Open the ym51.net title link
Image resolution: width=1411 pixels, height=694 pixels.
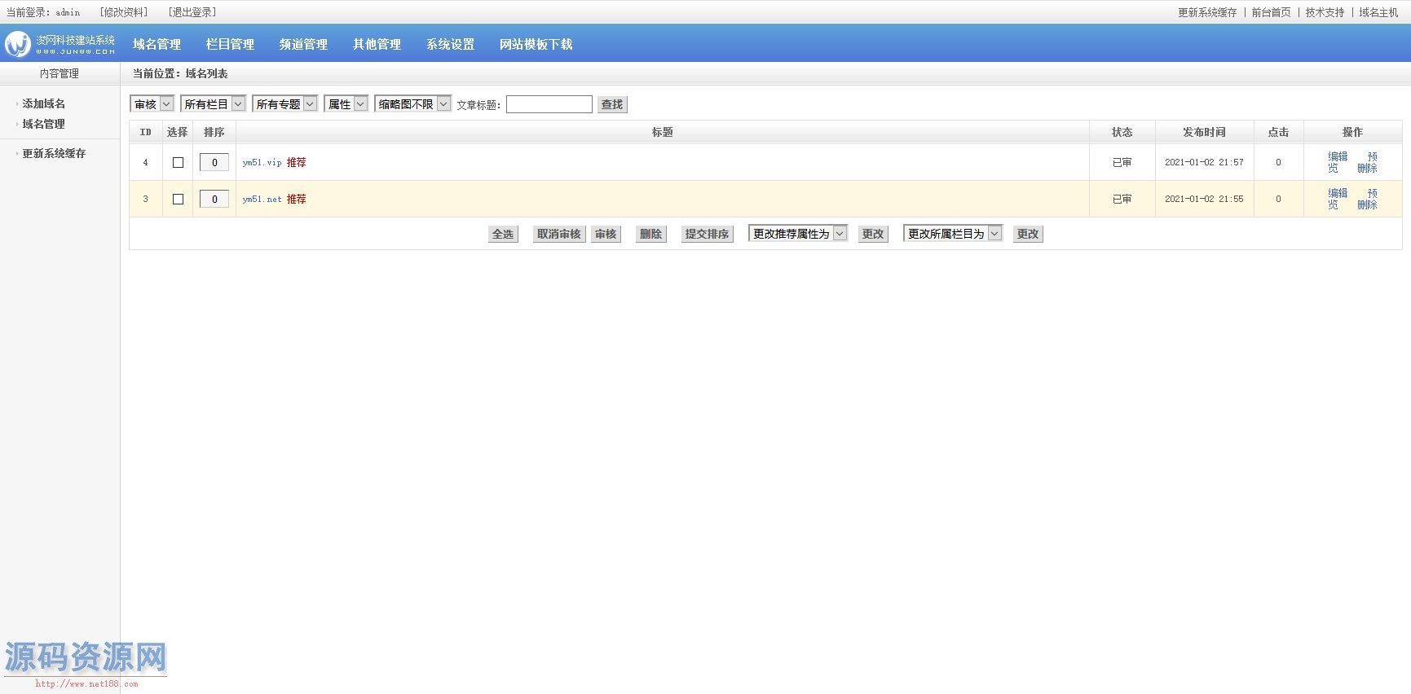point(262,199)
